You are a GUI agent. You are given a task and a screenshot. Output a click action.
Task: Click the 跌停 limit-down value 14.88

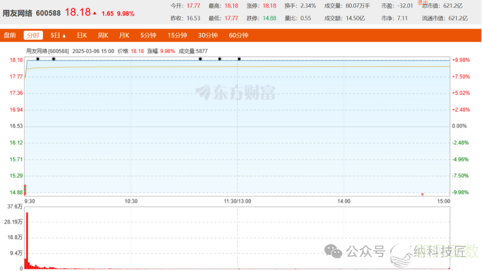click(269, 18)
